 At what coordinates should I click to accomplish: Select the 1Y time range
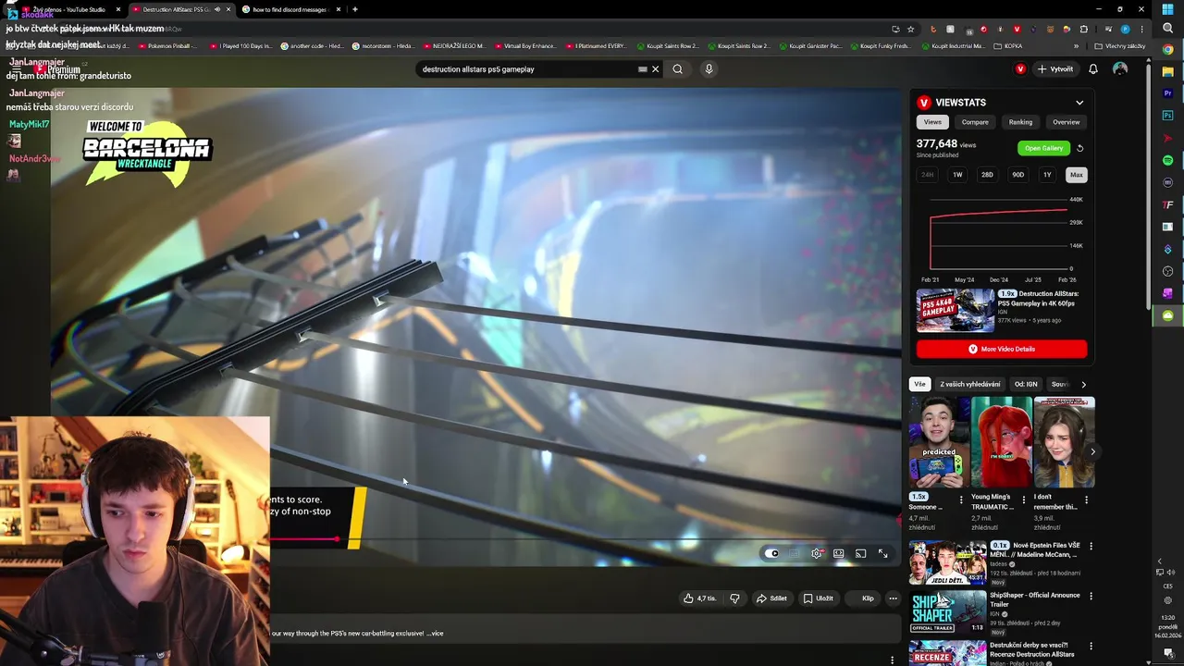[x=1047, y=175]
